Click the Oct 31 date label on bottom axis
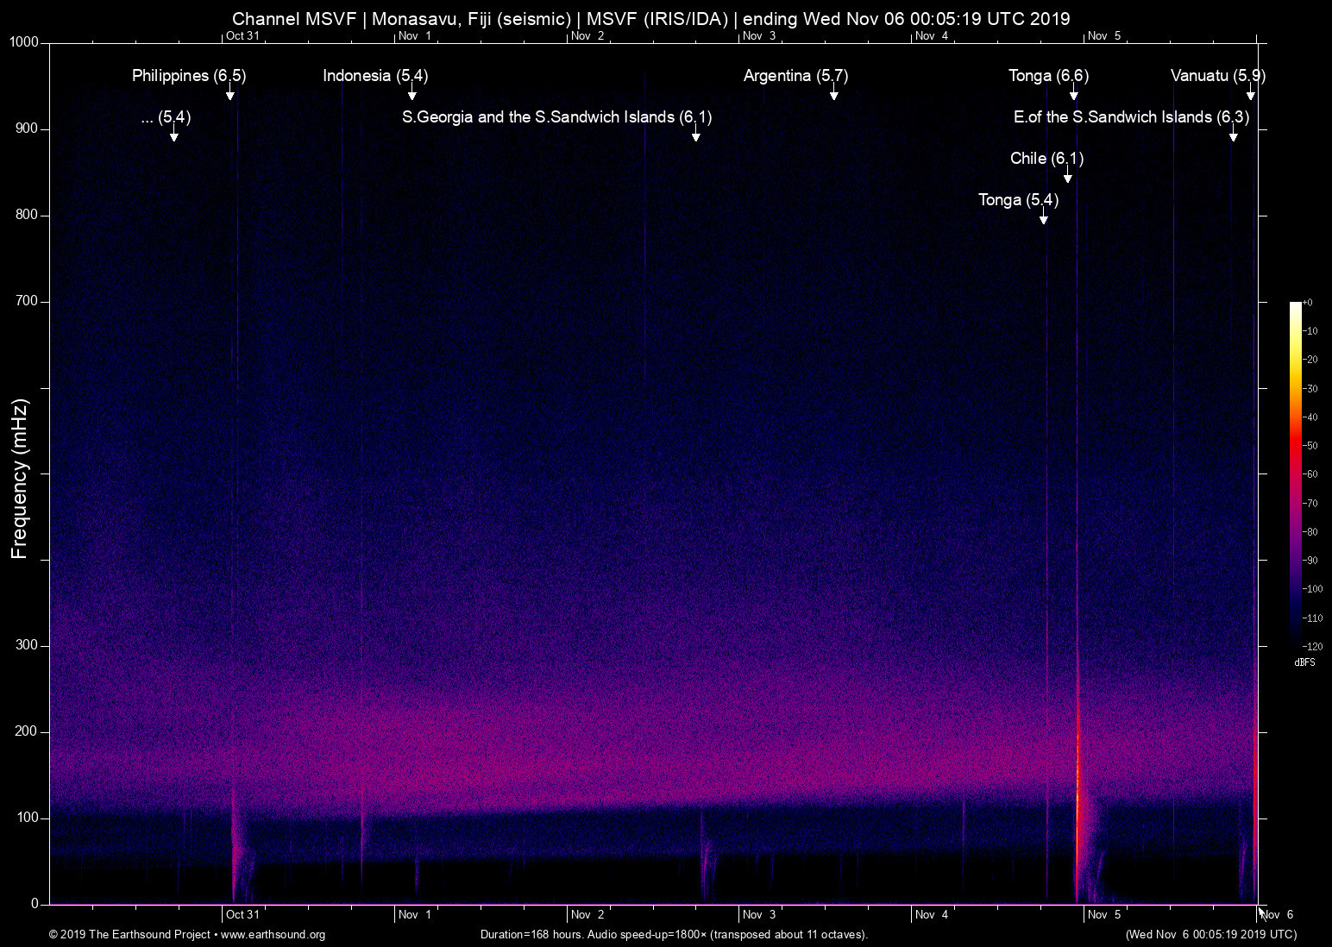 [x=242, y=914]
